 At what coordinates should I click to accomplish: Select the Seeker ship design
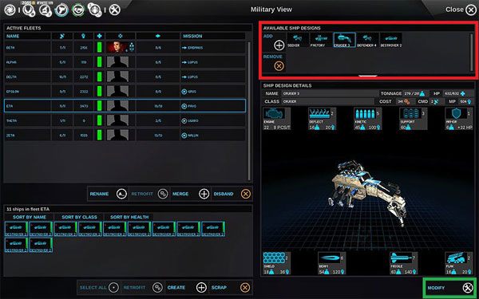[297, 40]
